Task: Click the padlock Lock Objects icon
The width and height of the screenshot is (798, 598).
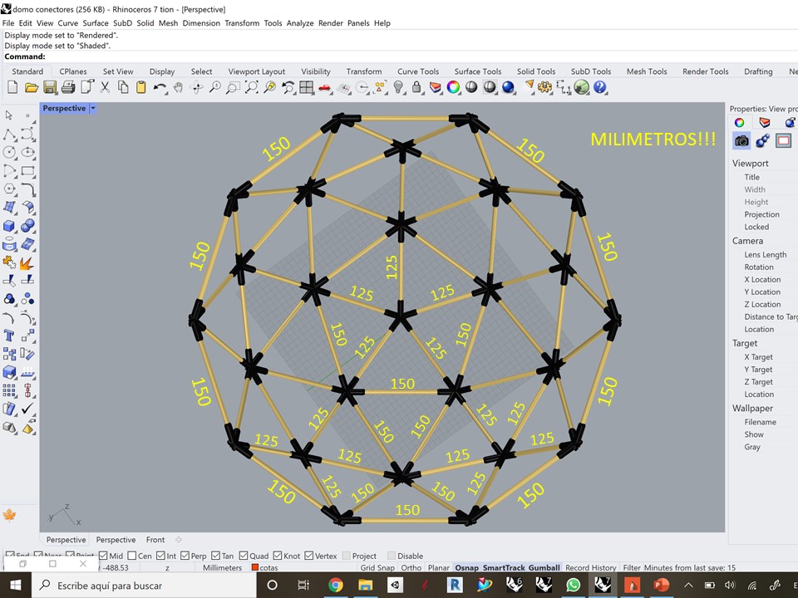Action: point(416,87)
